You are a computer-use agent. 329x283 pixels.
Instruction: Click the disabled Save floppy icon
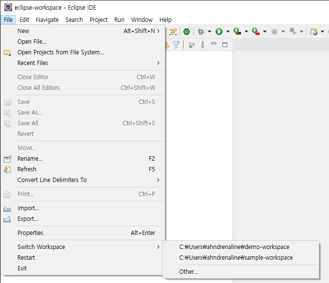tap(7, 102)
